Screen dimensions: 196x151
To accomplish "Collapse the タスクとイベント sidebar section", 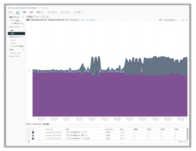I will (23, 37).
